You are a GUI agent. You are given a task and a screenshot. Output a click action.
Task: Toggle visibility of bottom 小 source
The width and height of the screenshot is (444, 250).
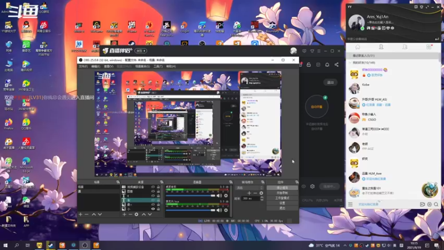point(153,209)
